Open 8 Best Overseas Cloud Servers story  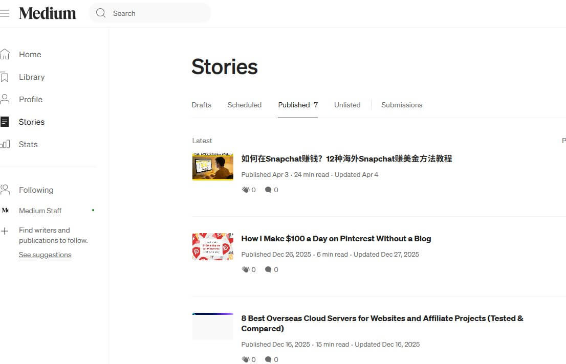coord(382,323)
